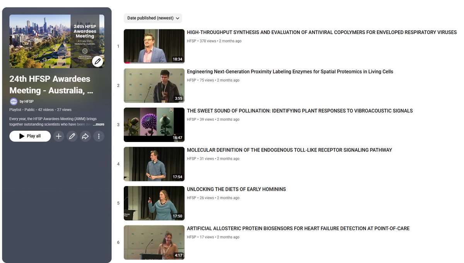Click '31 views • 2 months ago' text
Viewport: 464px width, 263px height.
219,159
